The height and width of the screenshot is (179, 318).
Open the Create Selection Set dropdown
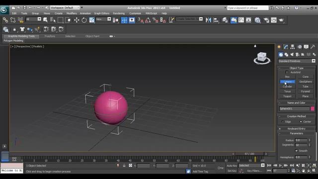coord(189,19)
